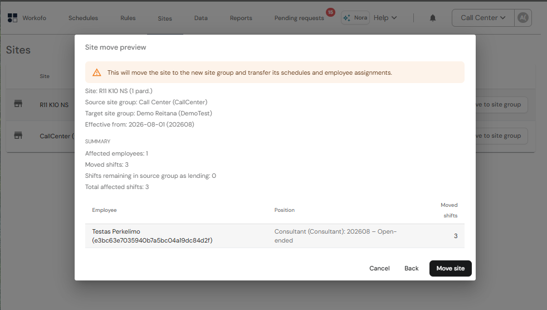
Task: Click the Workofo brand name
Action: [x=34, y=18]
